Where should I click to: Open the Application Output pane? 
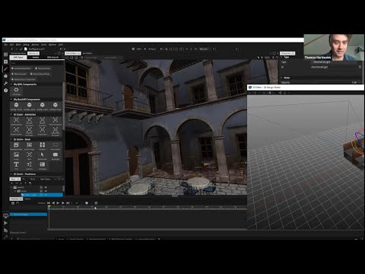(x=97, y=239)
